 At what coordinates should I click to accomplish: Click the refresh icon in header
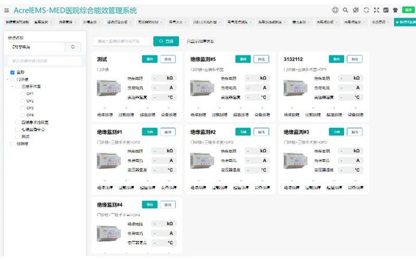click(366, 10)
